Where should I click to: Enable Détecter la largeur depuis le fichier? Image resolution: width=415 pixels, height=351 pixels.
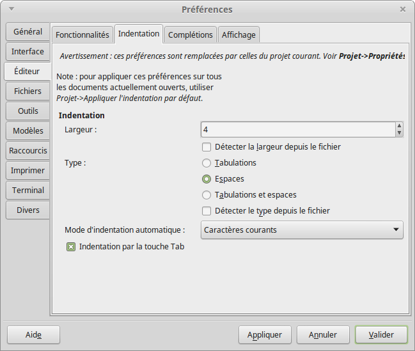coord(207,147)
